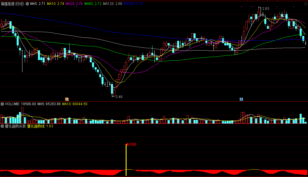Click the VOLUME: 18586.00 label

click(20, 104)
